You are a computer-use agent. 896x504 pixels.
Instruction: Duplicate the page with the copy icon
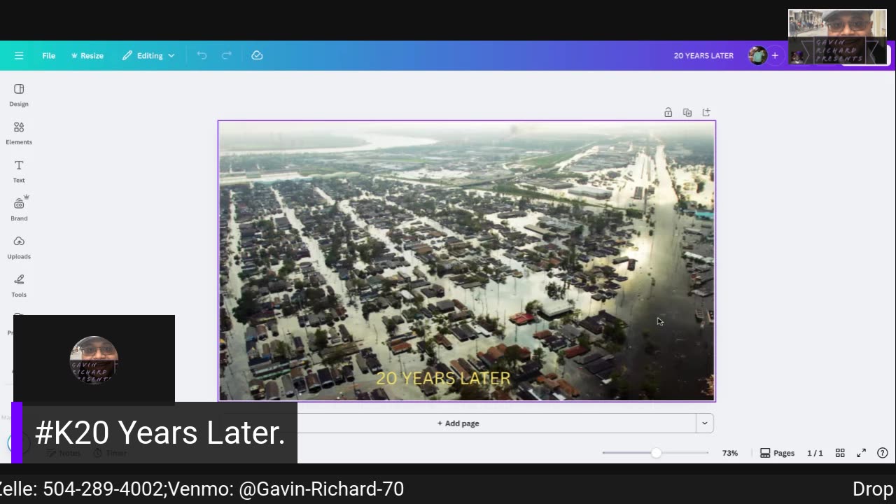pos(687,112)
